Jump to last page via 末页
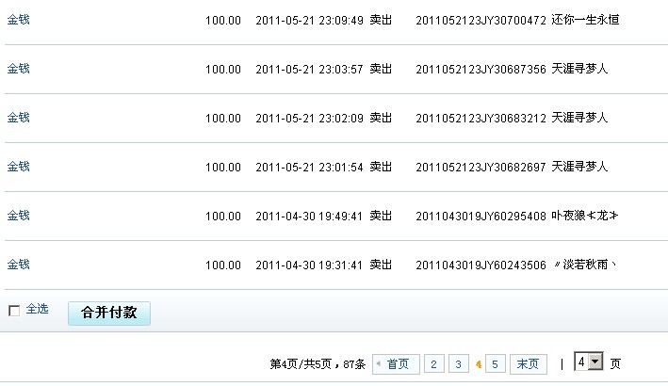This screenshot has width=668, height=386. tap(529, 364)
